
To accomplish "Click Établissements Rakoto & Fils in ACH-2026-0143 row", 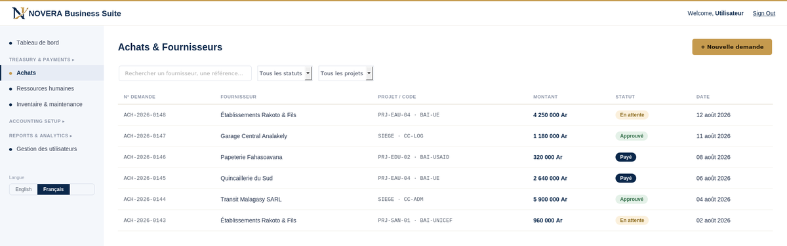I will [x=258, y=220].
